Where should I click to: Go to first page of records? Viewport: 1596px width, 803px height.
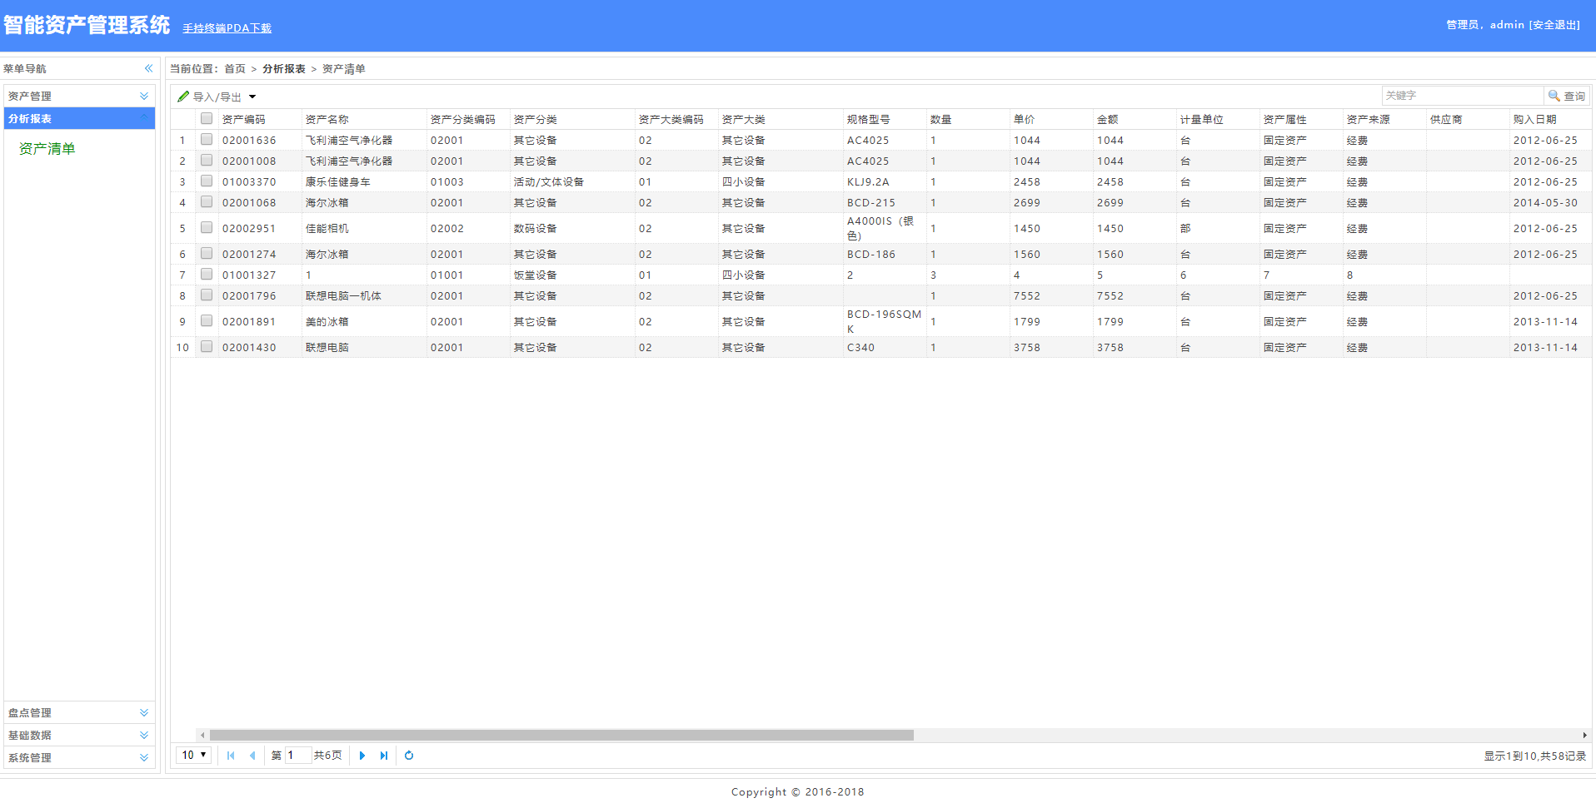pos(231,756)
